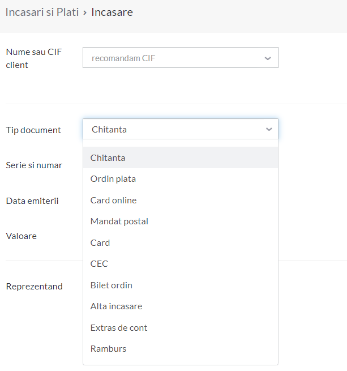Image resolution: width=347 pixels, height=371 pixels.
Task: Select the Card option
Action: pyautogui.click(x=181, y=243)
